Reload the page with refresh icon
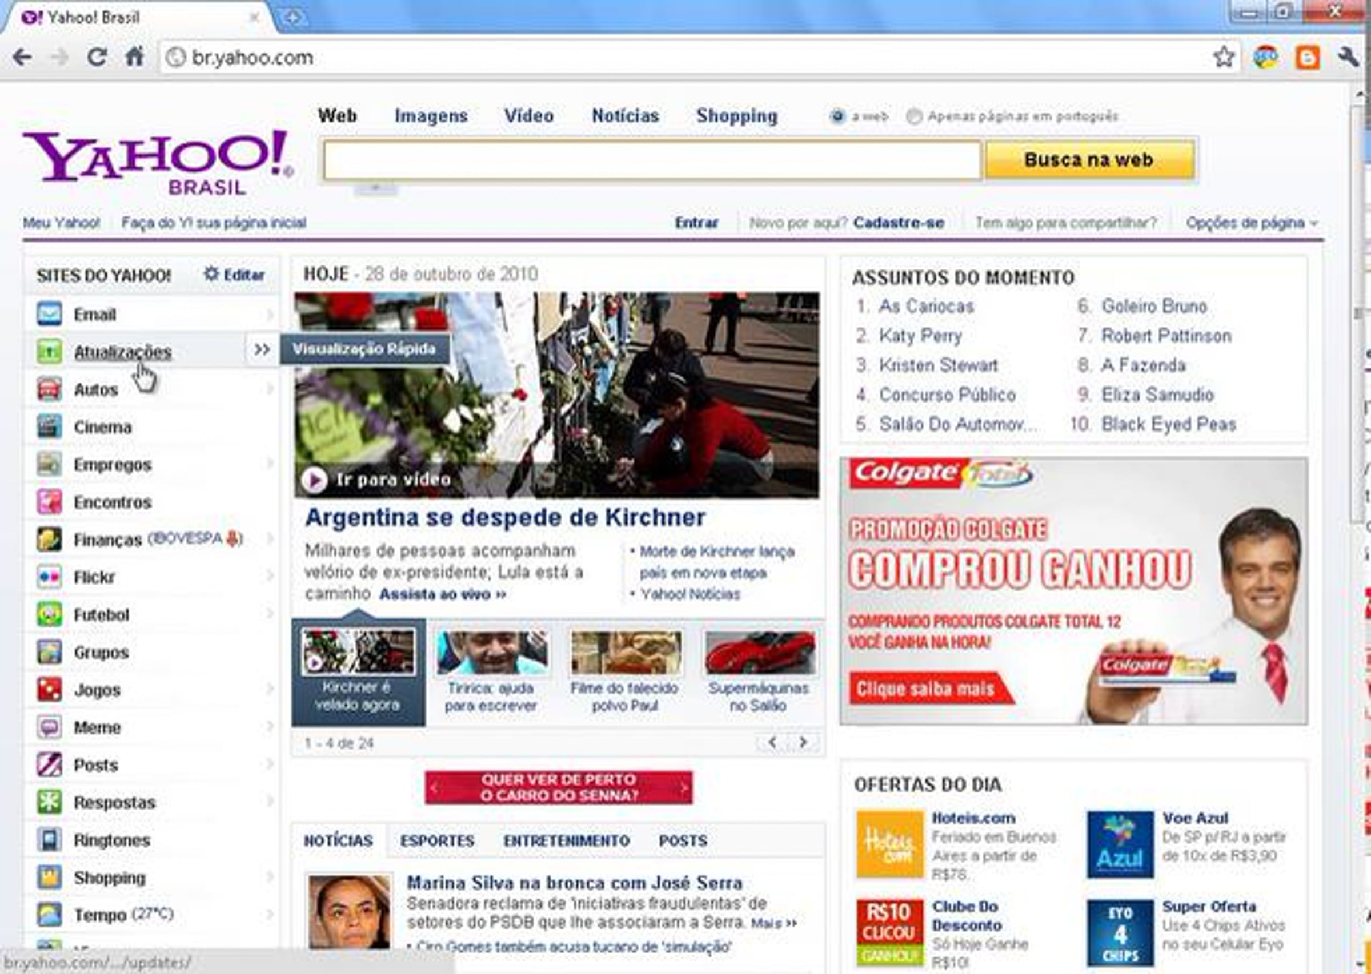The width and height of the screenshot is (1371, 974). point(97,58)
